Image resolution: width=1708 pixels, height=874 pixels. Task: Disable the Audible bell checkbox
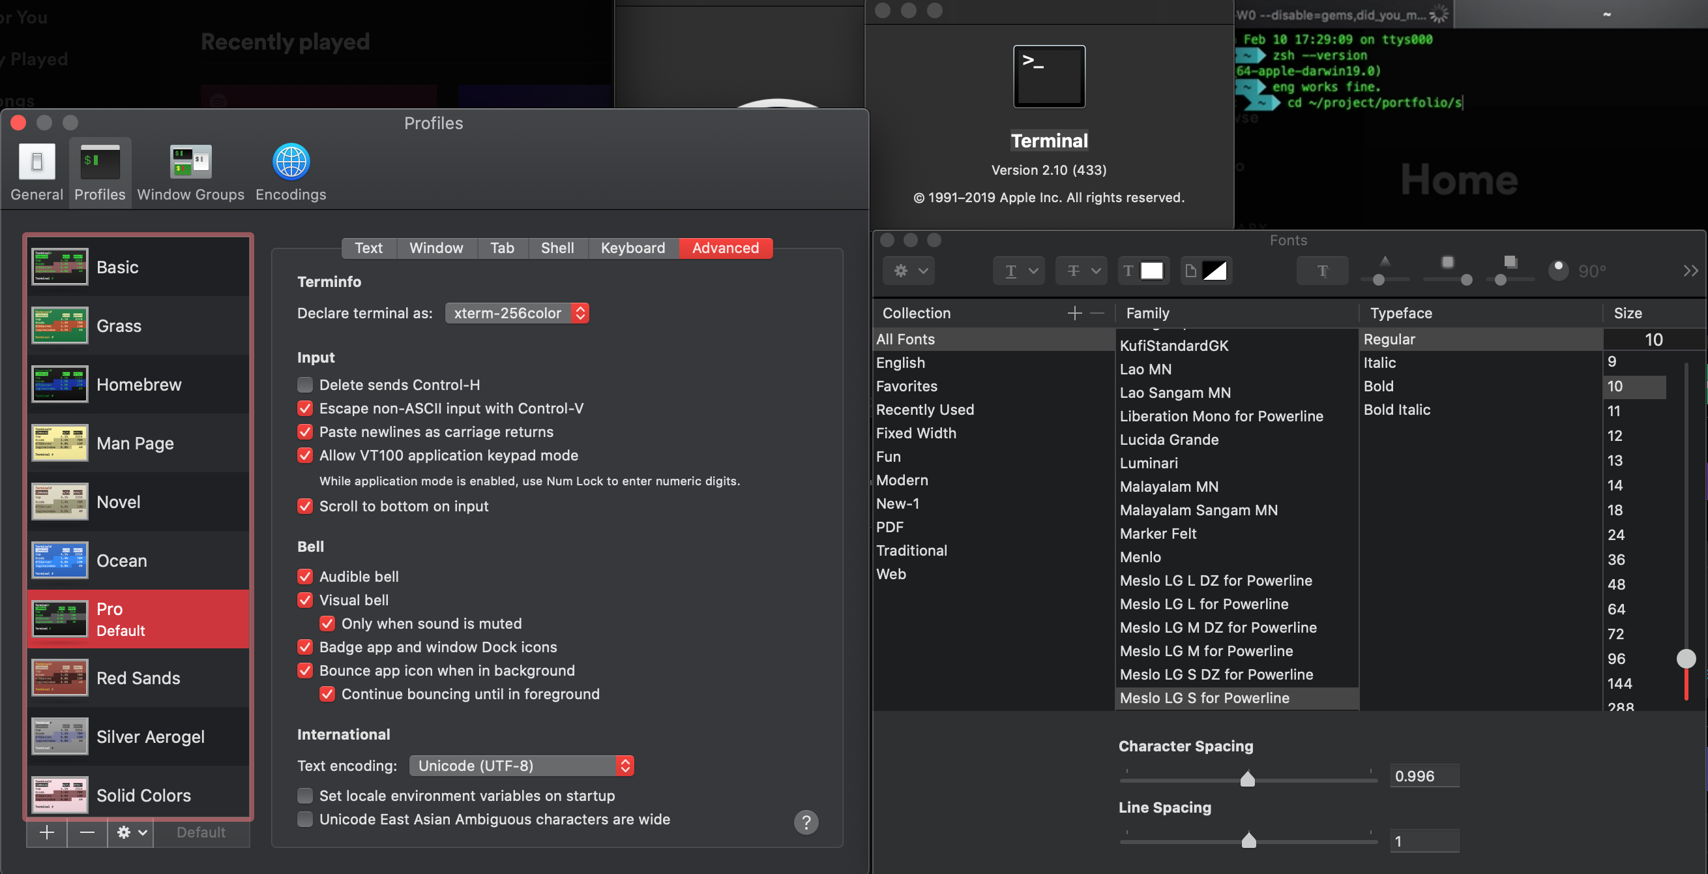(x=305, y=577)
